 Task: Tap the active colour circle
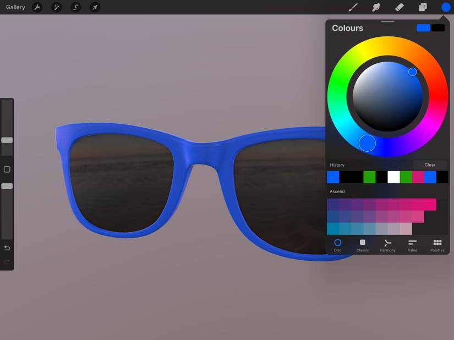(x=446, y=7)
